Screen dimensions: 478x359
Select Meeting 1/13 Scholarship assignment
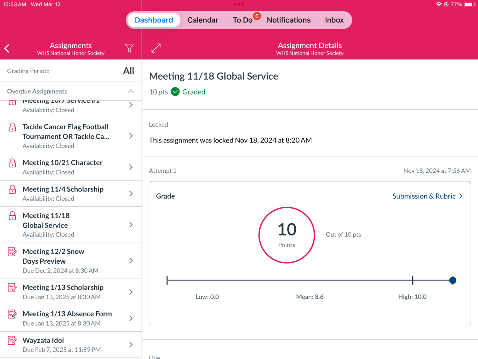(x=63, y=292)
